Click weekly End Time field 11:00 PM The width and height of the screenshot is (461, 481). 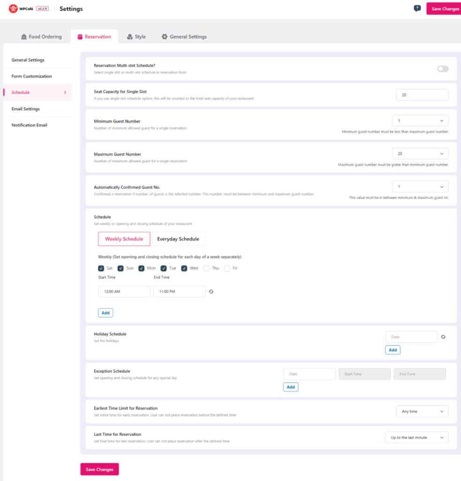point(179,291)
